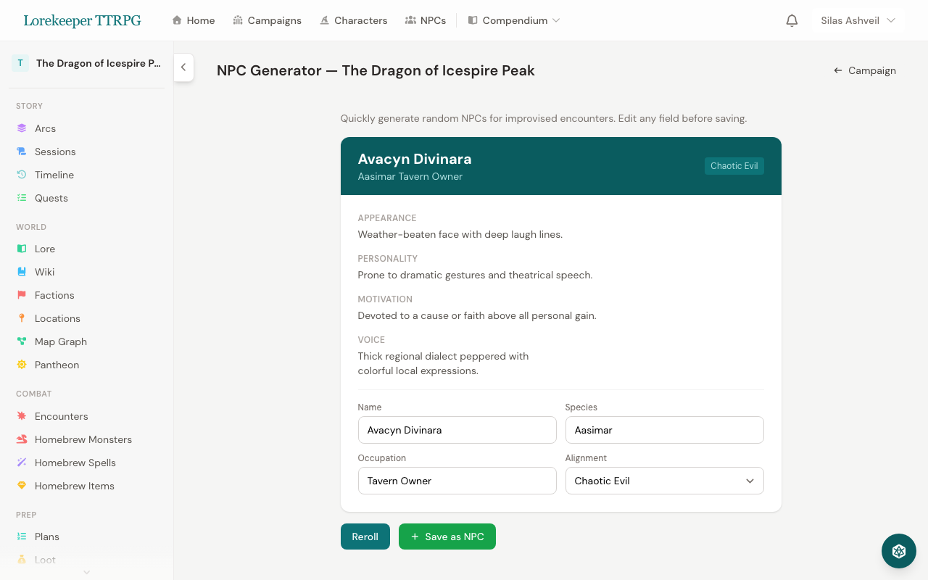Open the notification bell
This screenshot has width=928, height=580.
[792, 20]
